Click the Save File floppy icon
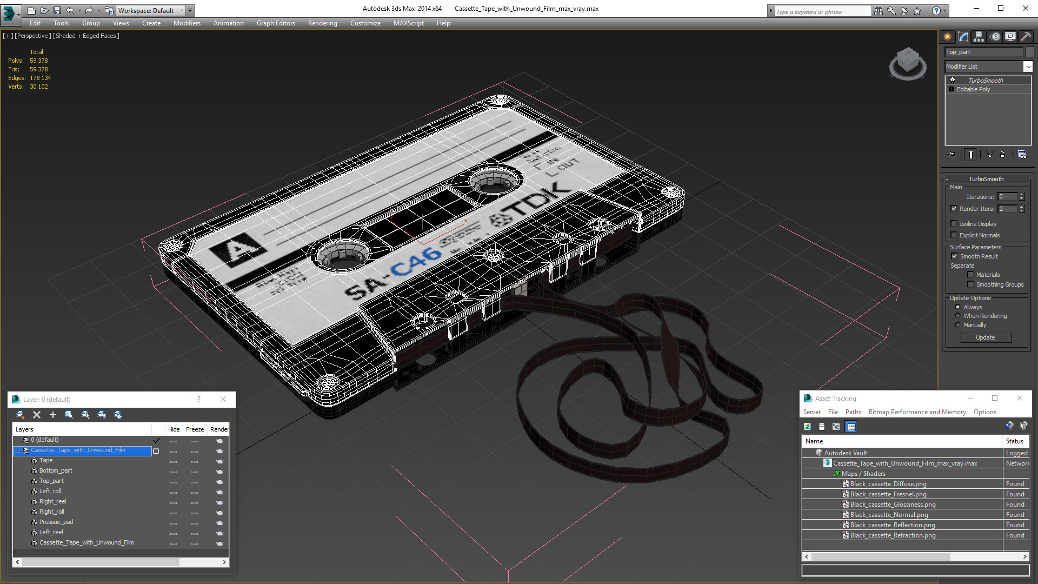1038x584 pixels. click(x=57, y=10)
